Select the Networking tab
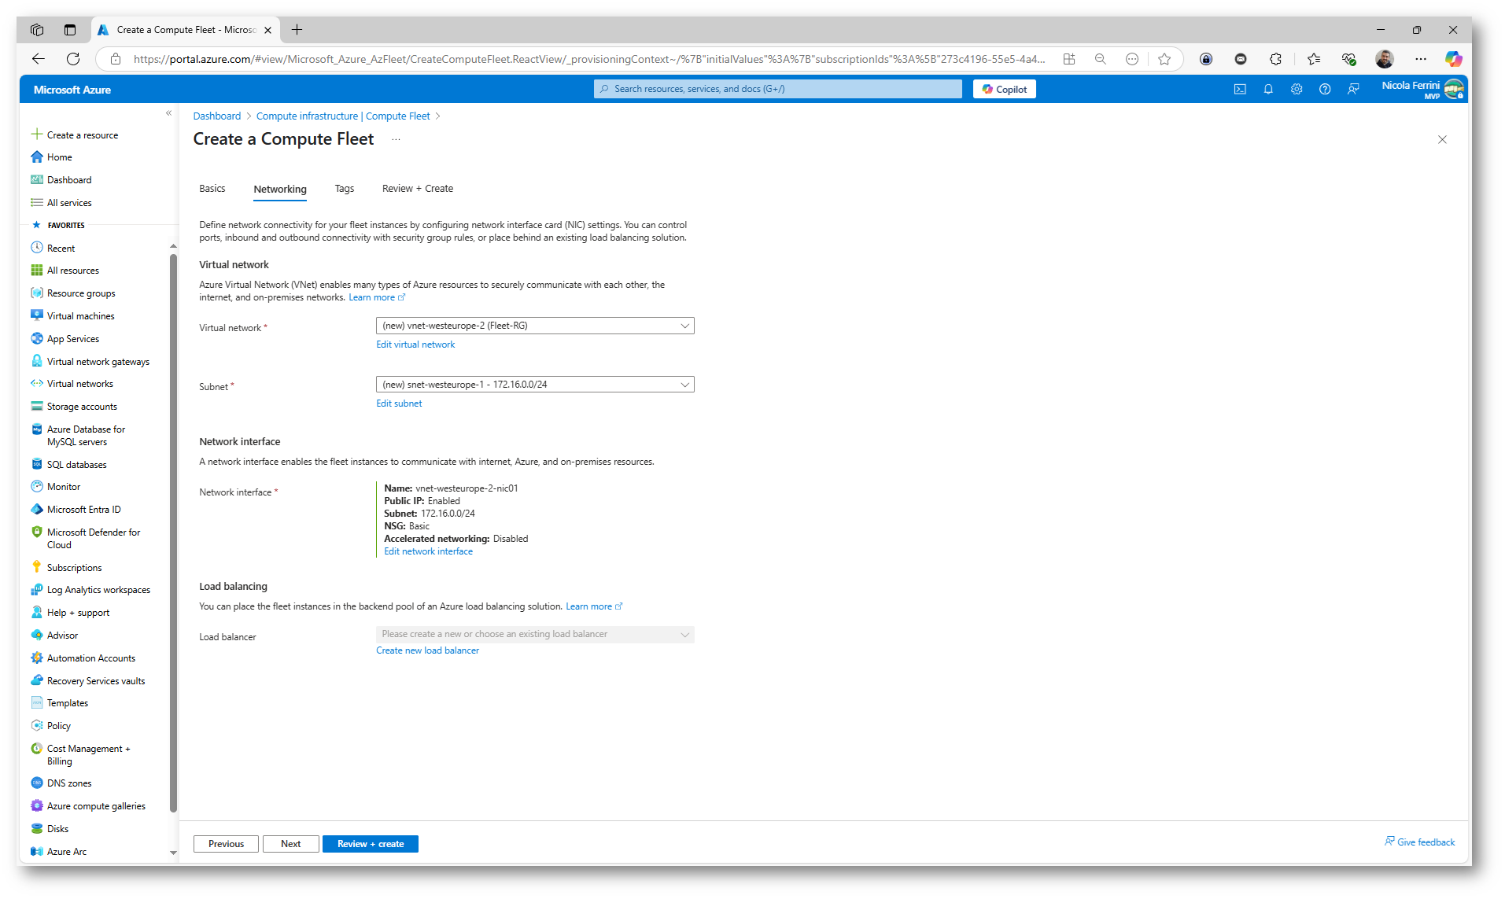The width and height of the screenshot is (1505, 899). coord(280,190)
